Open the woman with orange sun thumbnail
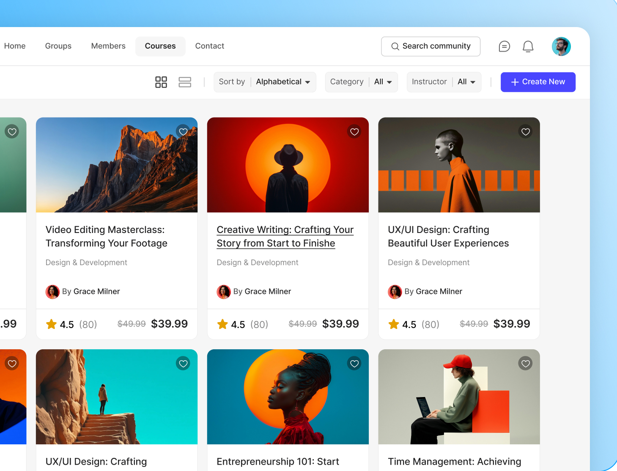The height and width of the screenshot is (471, 617). point(288,397)
